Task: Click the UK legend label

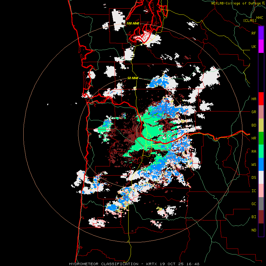Action: [254, 46]
